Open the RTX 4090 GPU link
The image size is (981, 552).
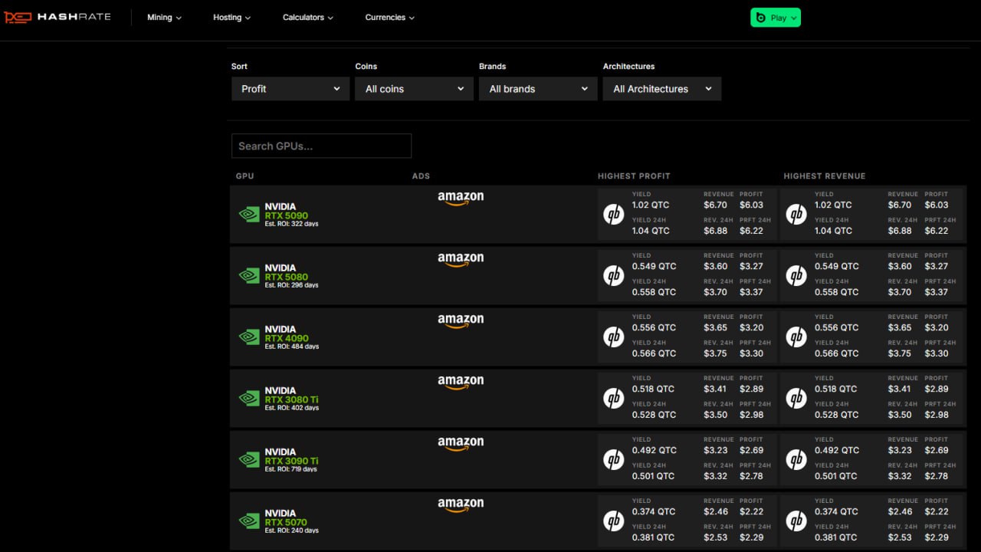pyautogui.click(x=287, y=338)
